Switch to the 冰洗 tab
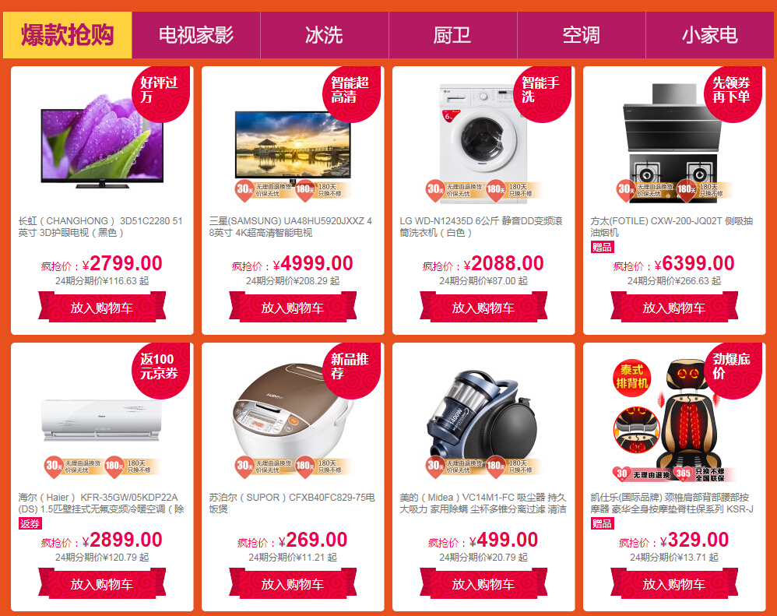Screen dimensions: 777x616 pyautogui.click(x=325, y=35)
